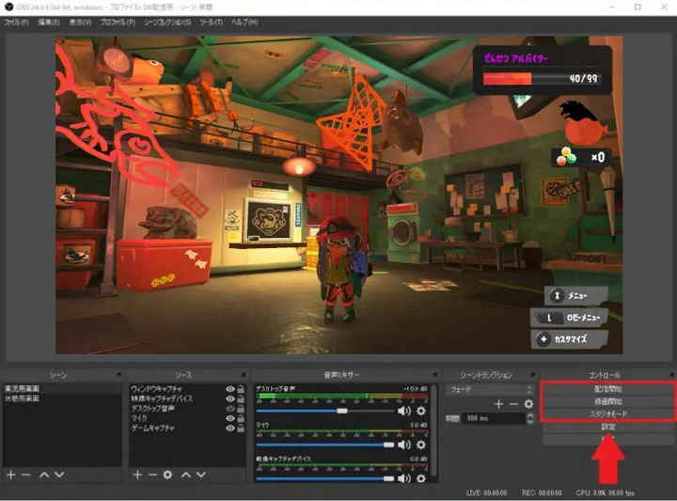
Task: Select the ウィンドウキャプチャ source row
Action: click(187, 389)
